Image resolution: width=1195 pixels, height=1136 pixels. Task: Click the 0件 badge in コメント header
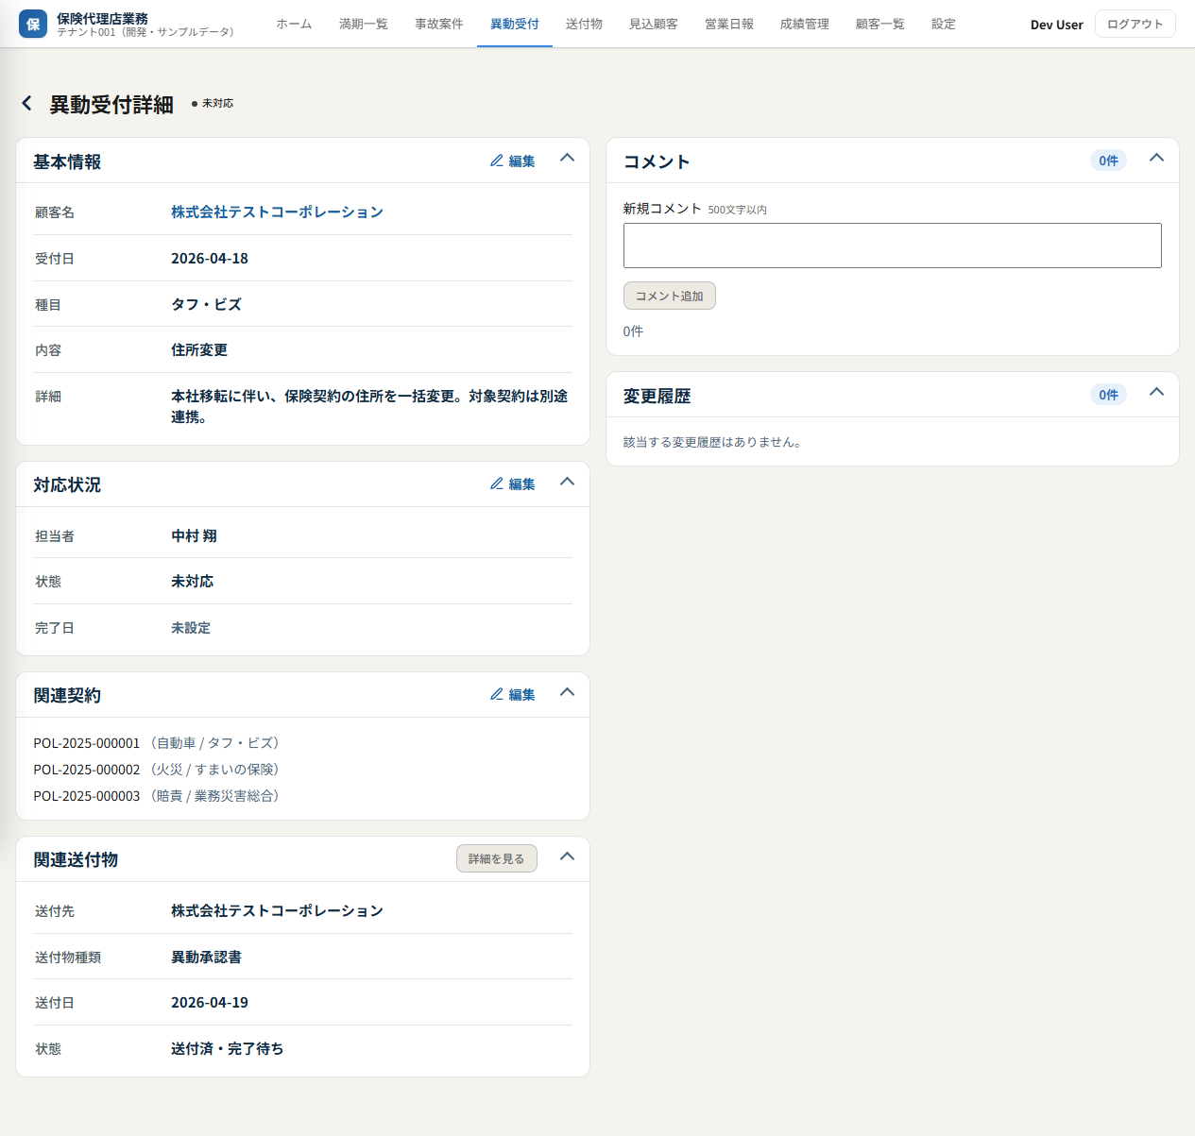pyautogui.click(x=1108, y=161)
